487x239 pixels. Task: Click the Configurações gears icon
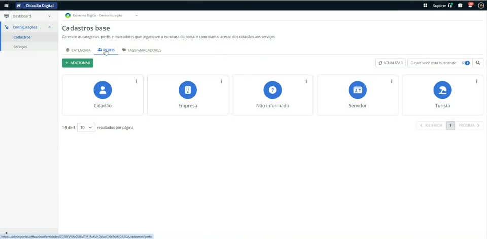coord(6,27)
